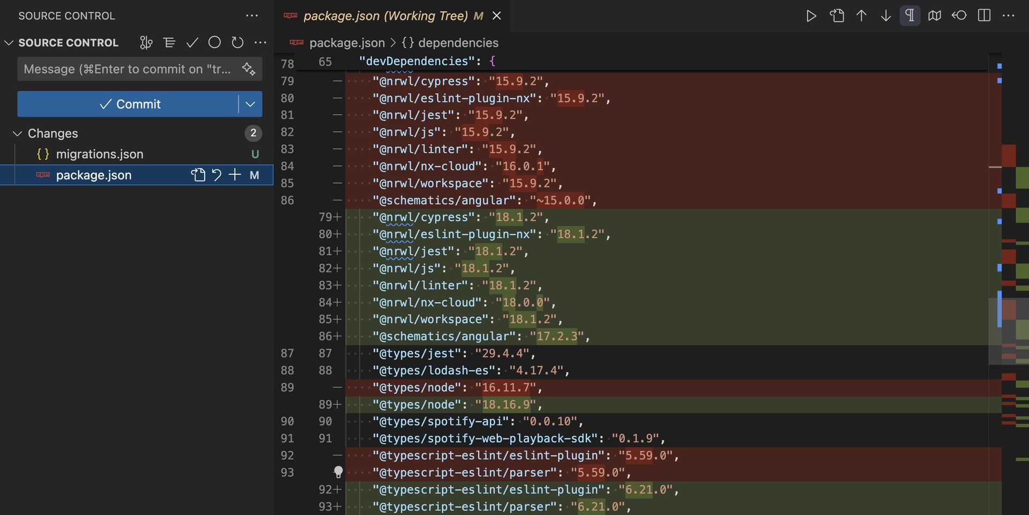Viewport: 1029px width, 515px height.
Task: Stage package.json using the plus icon
Action: click(235, 175)
